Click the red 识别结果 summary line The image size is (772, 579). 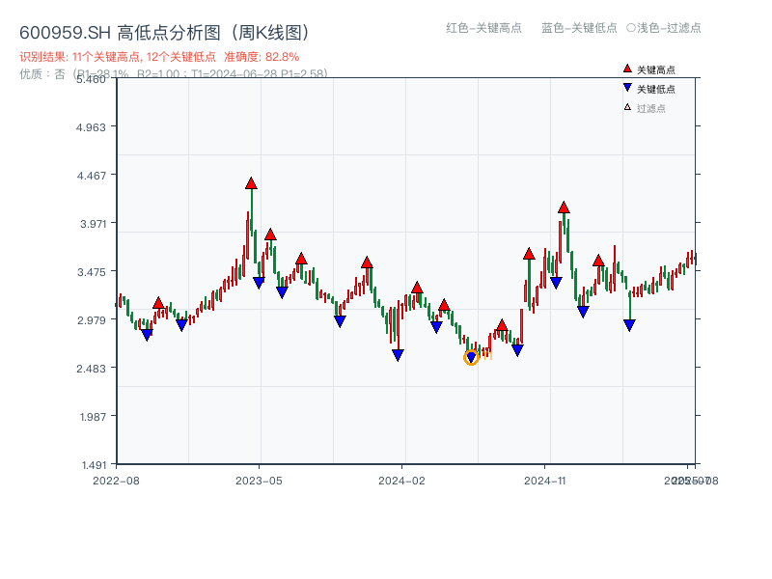pos(159,57)
